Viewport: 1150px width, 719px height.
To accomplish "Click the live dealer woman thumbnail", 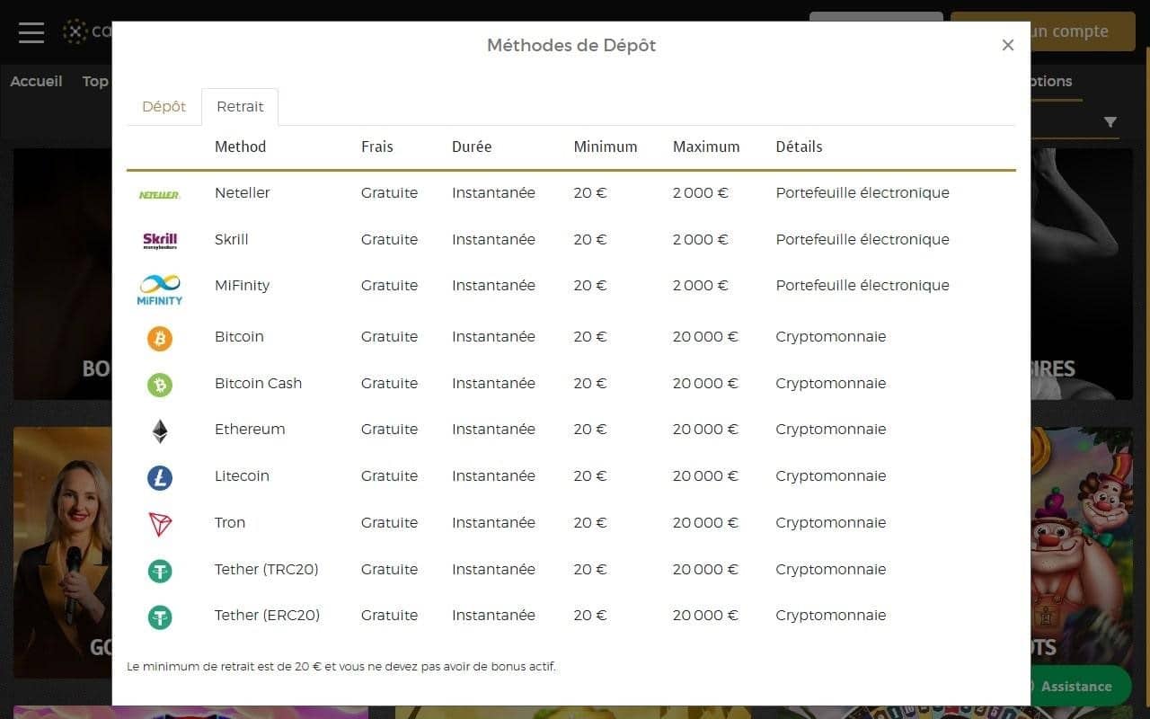I will pyautogui.click(x=63, y=552).
